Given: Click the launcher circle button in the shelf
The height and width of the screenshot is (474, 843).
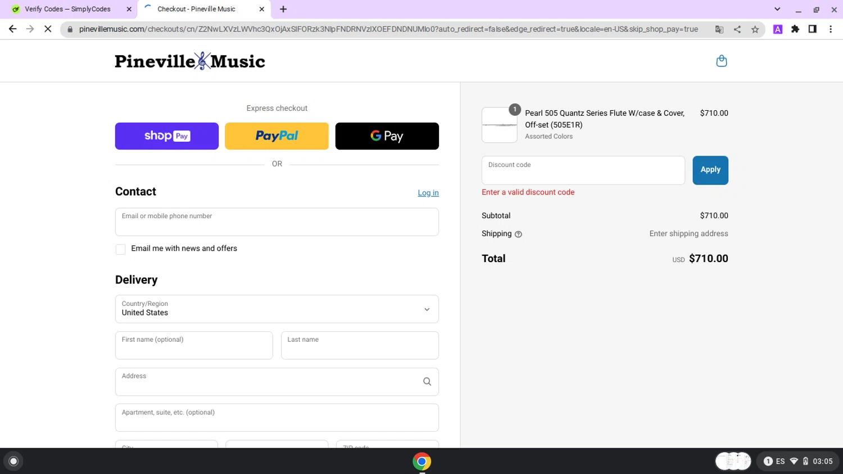Looking at the screenshot, I should tap(13, 462).
